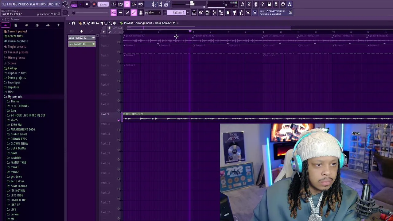This screenshot has width=393, height=221.
Task: Select the Slice tool
Action: pyautogui.click(x=102, y=23)
